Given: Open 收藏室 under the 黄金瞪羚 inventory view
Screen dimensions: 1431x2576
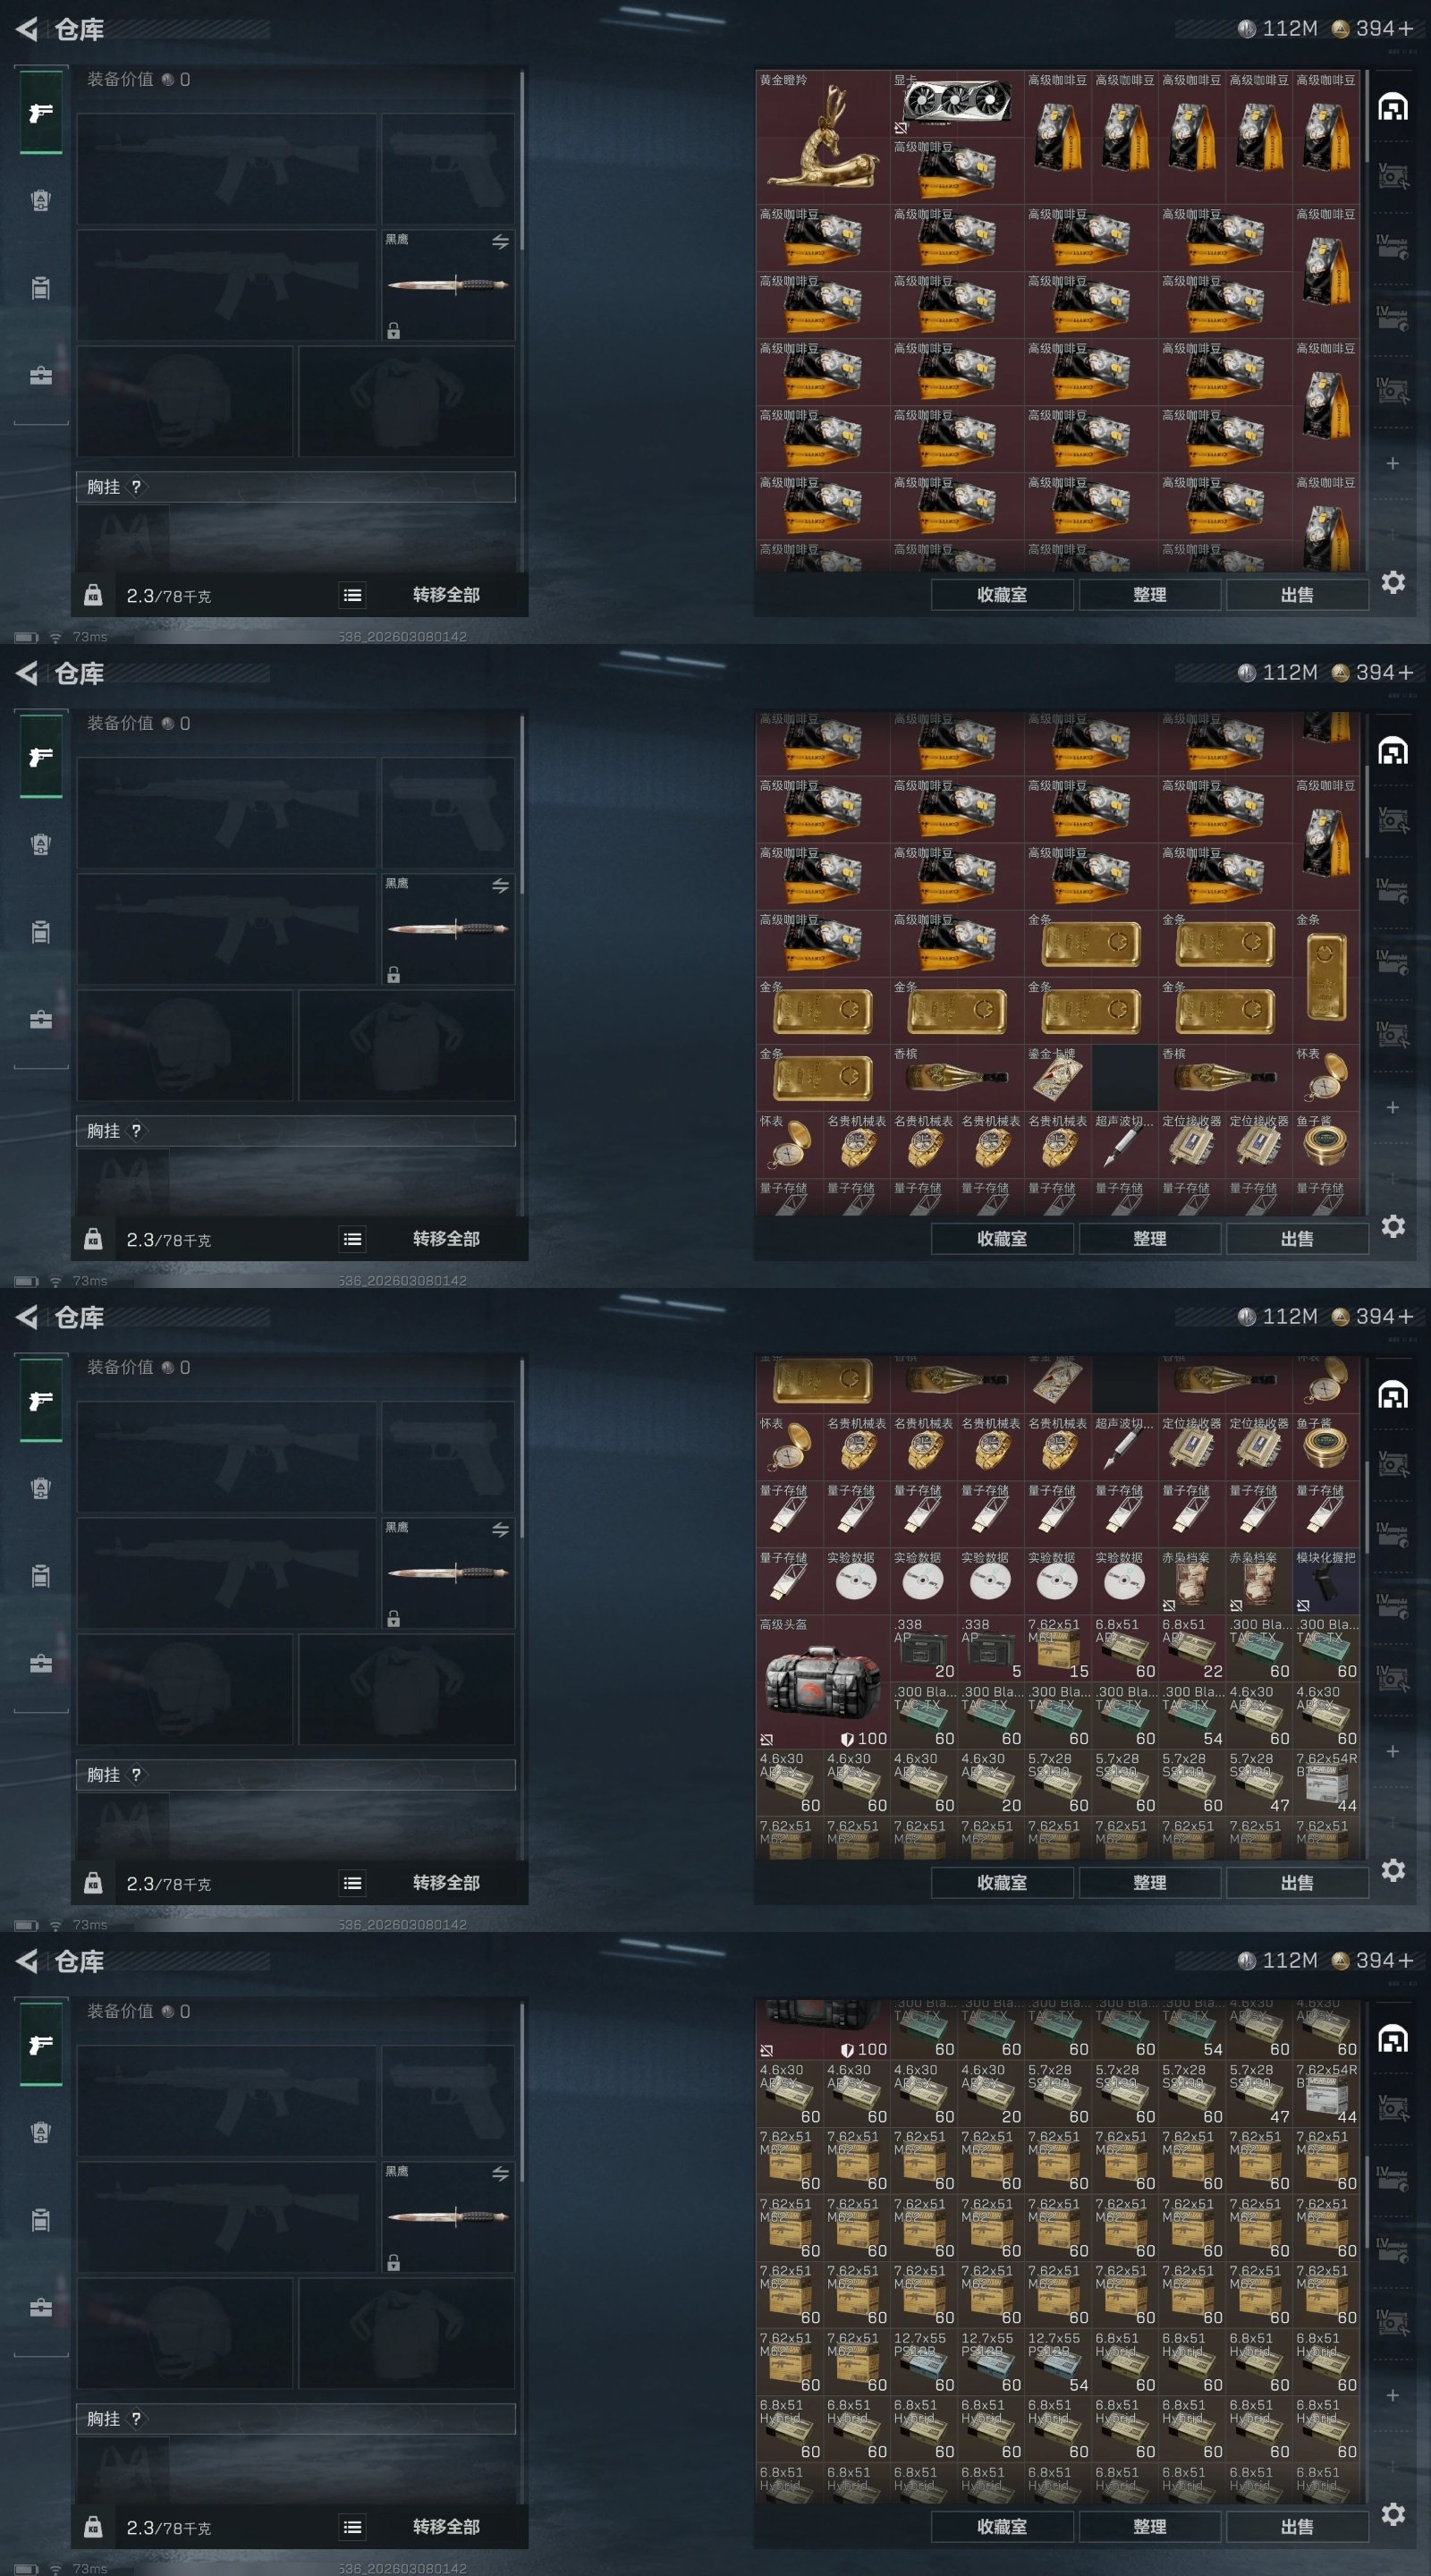Looking at the screenshot, I should click(1002, 595).
